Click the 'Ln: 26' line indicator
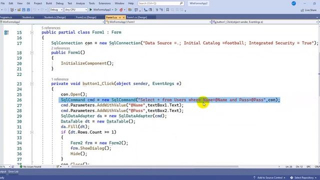The width and height of the screenshot is (320, 180). (x=289, y=166)
